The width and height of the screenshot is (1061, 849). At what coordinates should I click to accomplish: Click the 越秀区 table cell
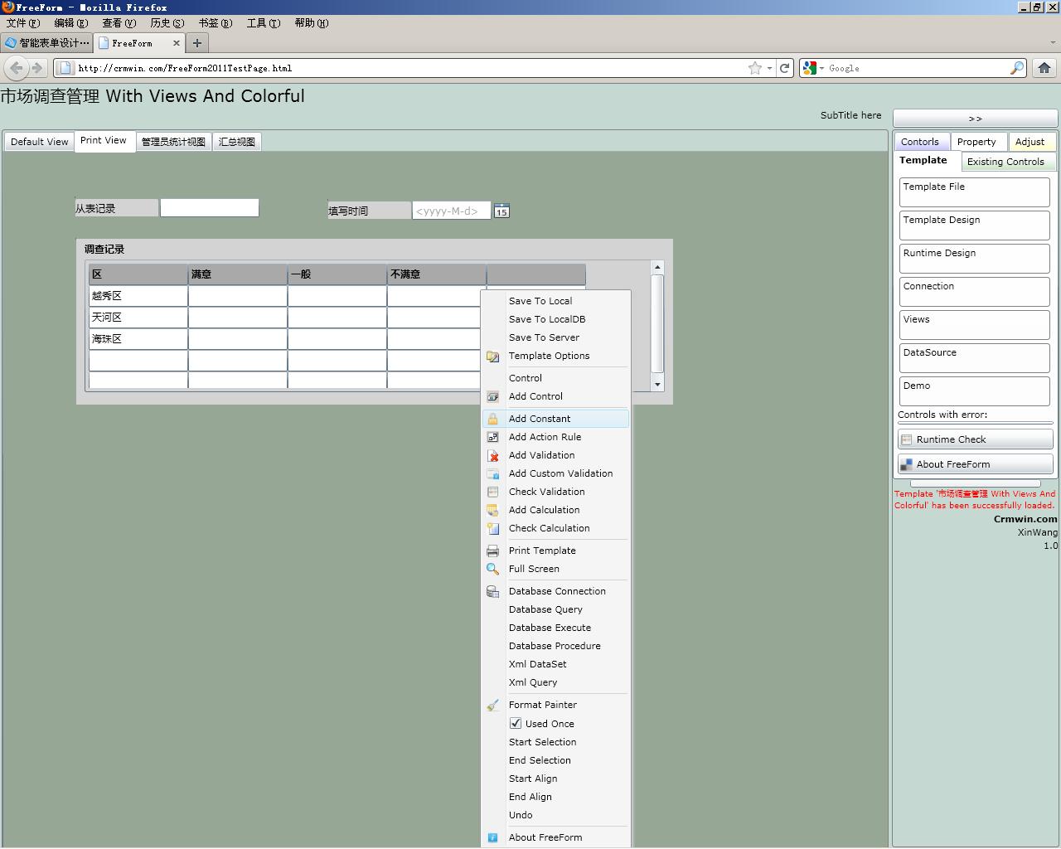[138, 296]
